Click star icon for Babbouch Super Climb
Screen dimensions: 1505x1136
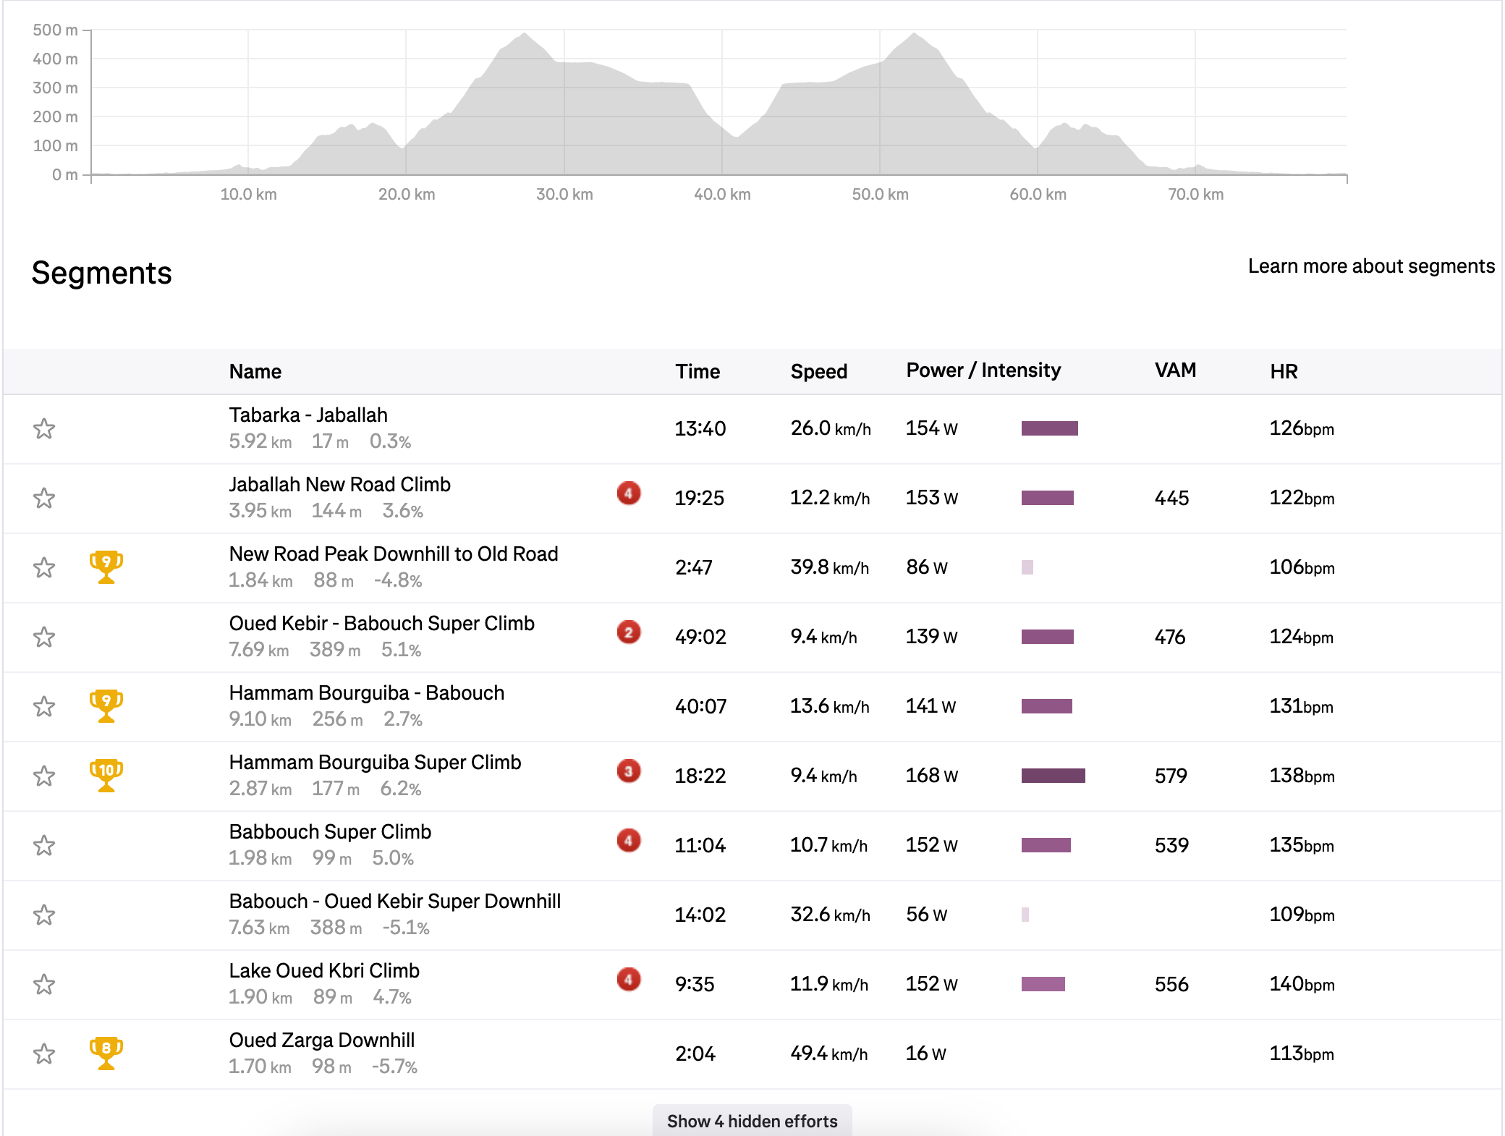point(44,845)
